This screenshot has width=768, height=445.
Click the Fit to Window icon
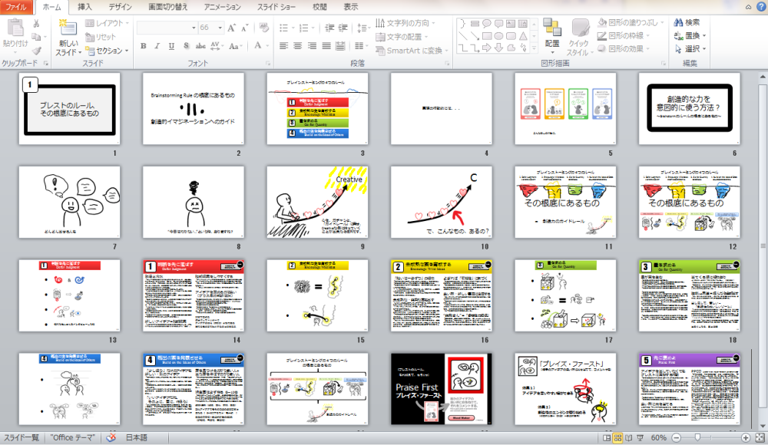click(x=759, y=437)
